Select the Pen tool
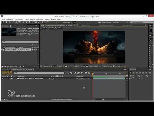Viewport: 154px width, 116px height. [x=26, y=22]
